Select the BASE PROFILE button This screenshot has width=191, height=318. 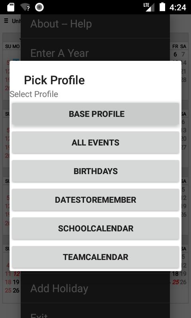point(95,114)
